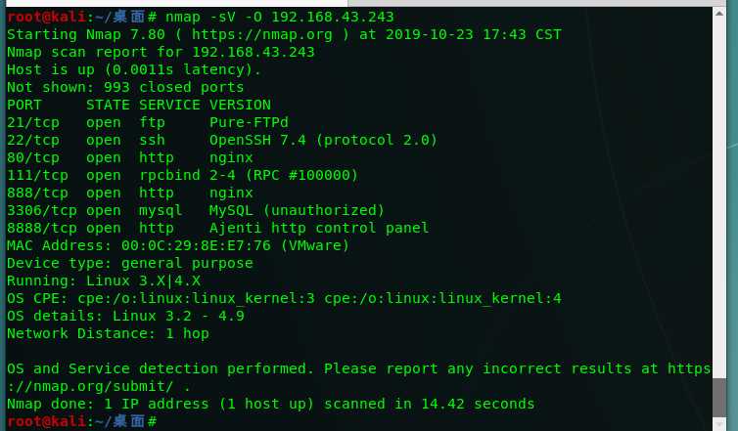Image resolution: width=738 pixels, height=431 pixels.
Task: Click the 22/tcp OpenSSH 7.4 line
Action: [x=221, y=140]
